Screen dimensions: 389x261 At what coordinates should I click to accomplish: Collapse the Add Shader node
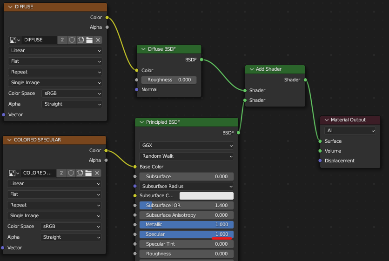[252, 69]
